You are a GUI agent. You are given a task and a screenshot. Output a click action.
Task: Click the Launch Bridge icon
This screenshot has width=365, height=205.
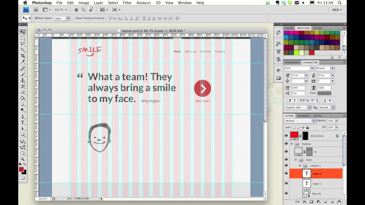point(36,10)
